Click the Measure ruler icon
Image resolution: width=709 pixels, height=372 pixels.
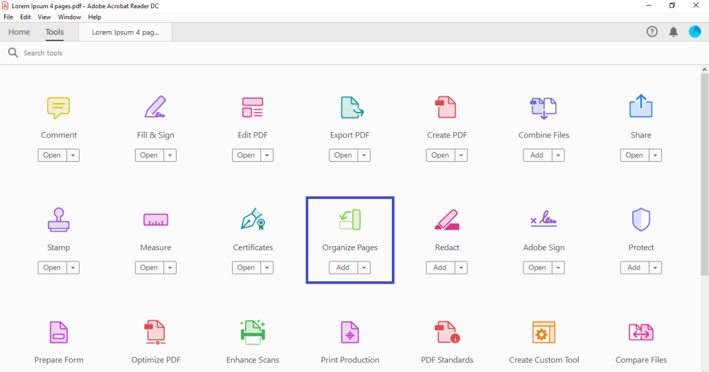tap(156, 220)
